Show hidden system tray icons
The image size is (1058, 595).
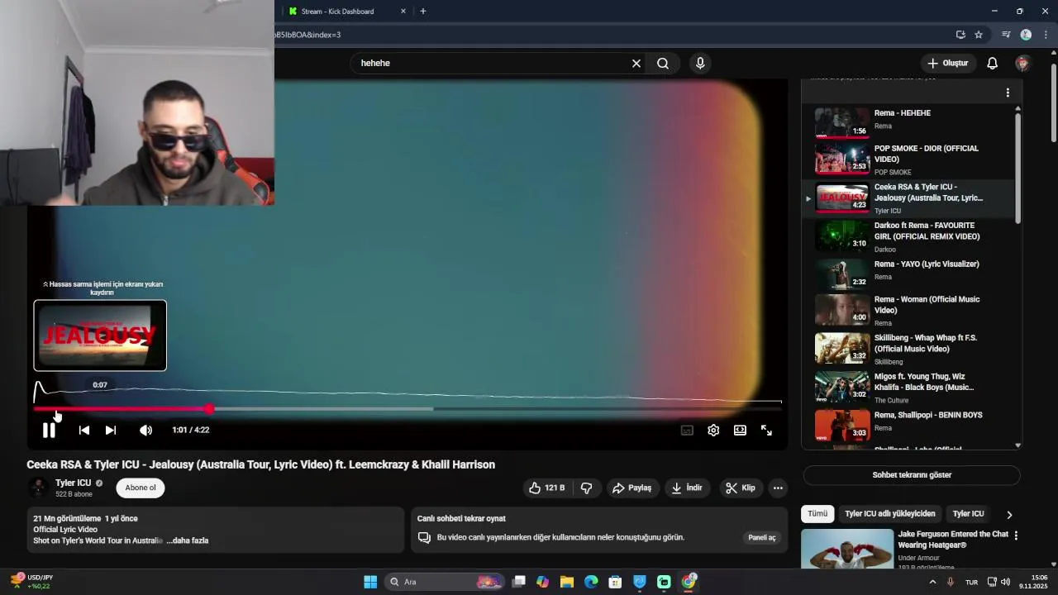933,582
